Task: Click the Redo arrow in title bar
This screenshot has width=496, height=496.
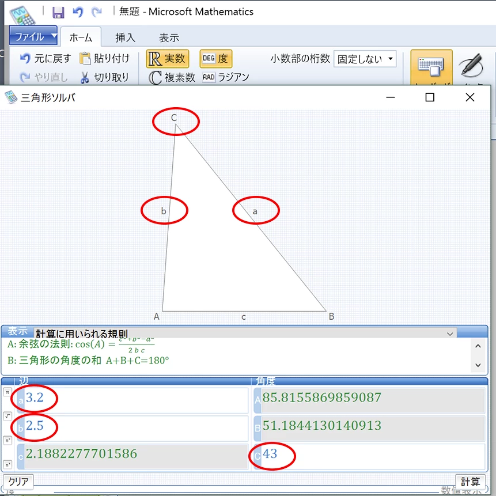Action: point(96,12)
